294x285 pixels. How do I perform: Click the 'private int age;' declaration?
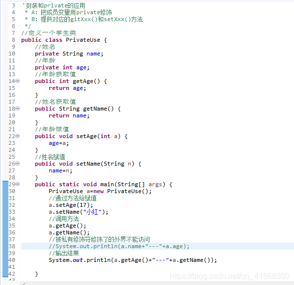(62, 67)
